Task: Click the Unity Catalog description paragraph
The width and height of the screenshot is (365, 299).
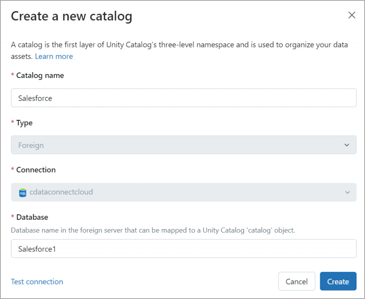Action: 179,45
